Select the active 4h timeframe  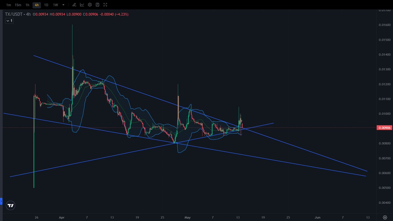click(x=37, y=5)
